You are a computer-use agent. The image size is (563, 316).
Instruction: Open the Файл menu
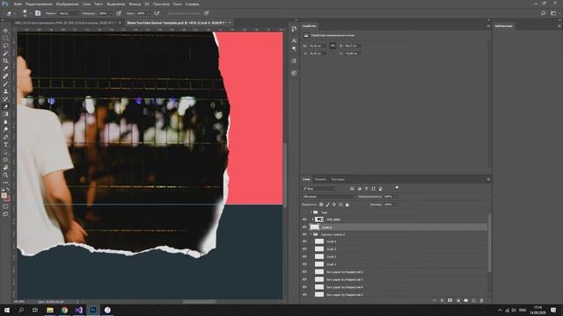(x=18, y=4)
